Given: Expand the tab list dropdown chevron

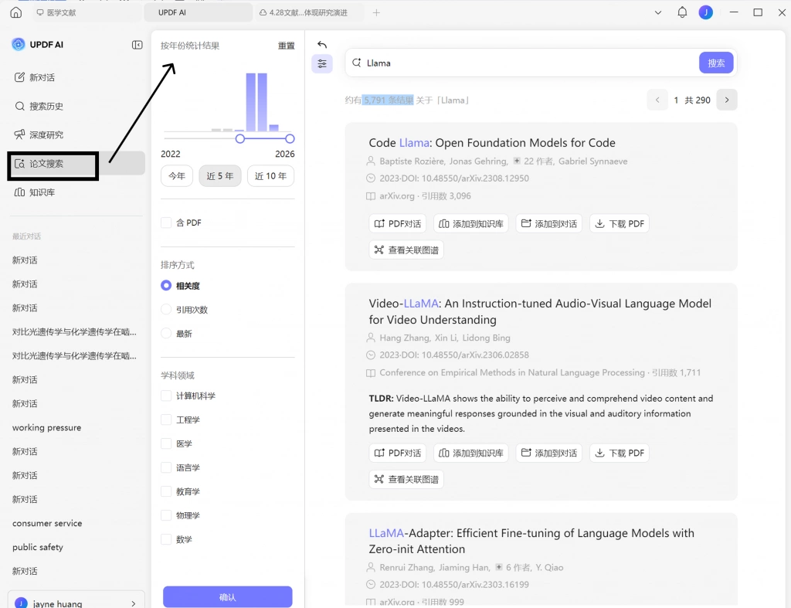Looking at the screenshot, I should click(x=658, y=12).
